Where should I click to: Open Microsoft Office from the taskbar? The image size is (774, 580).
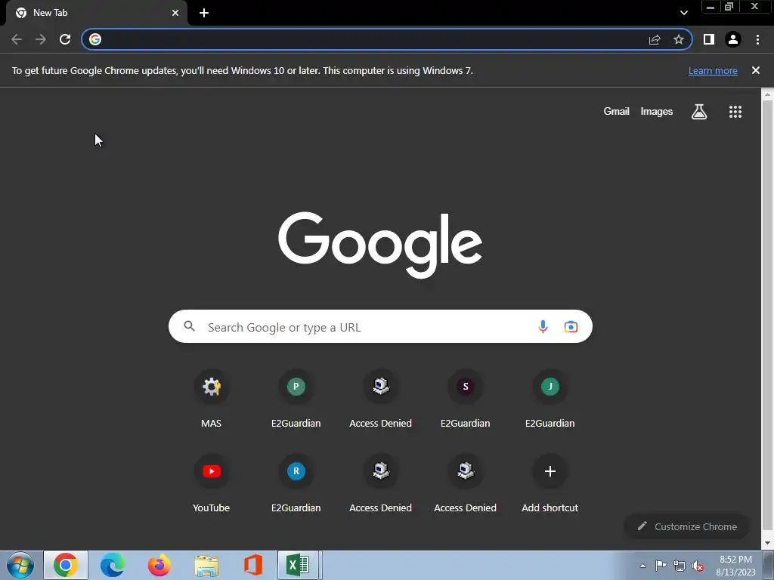coord(252,565)
